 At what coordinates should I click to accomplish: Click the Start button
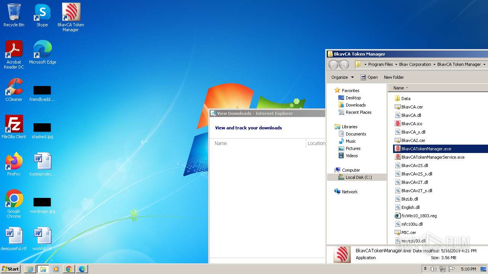click(x=11, y=269)
